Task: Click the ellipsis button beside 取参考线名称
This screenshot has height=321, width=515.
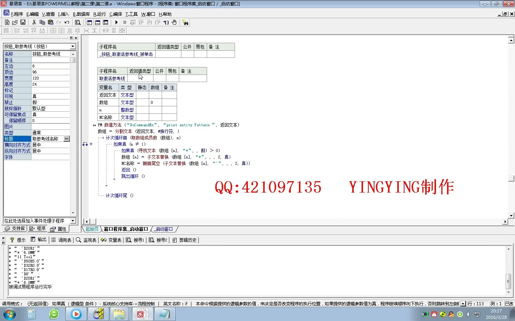Action: (x=67, y=139)
